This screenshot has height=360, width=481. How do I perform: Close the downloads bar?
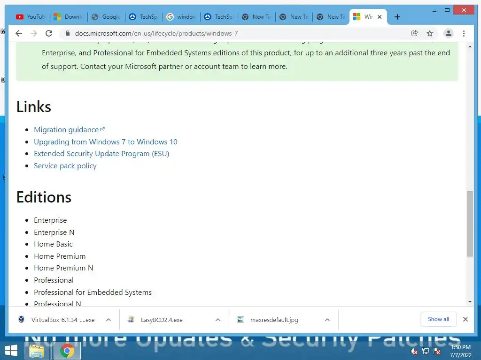(465, 319)
